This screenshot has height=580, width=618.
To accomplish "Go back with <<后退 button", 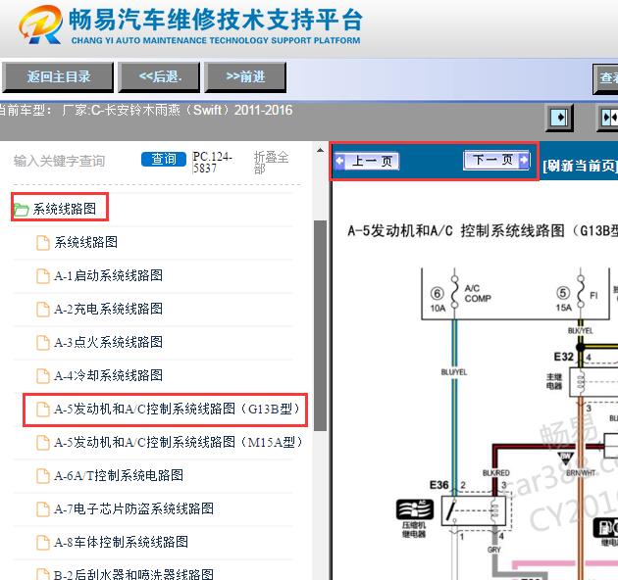I will (x=160, y=76).
